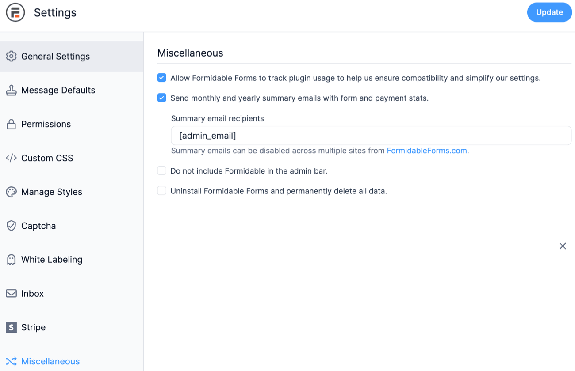The height and width of the screenshot is (371, 575).
Task: Click the Formidable Forms logo icon
Action: (15, 12)
